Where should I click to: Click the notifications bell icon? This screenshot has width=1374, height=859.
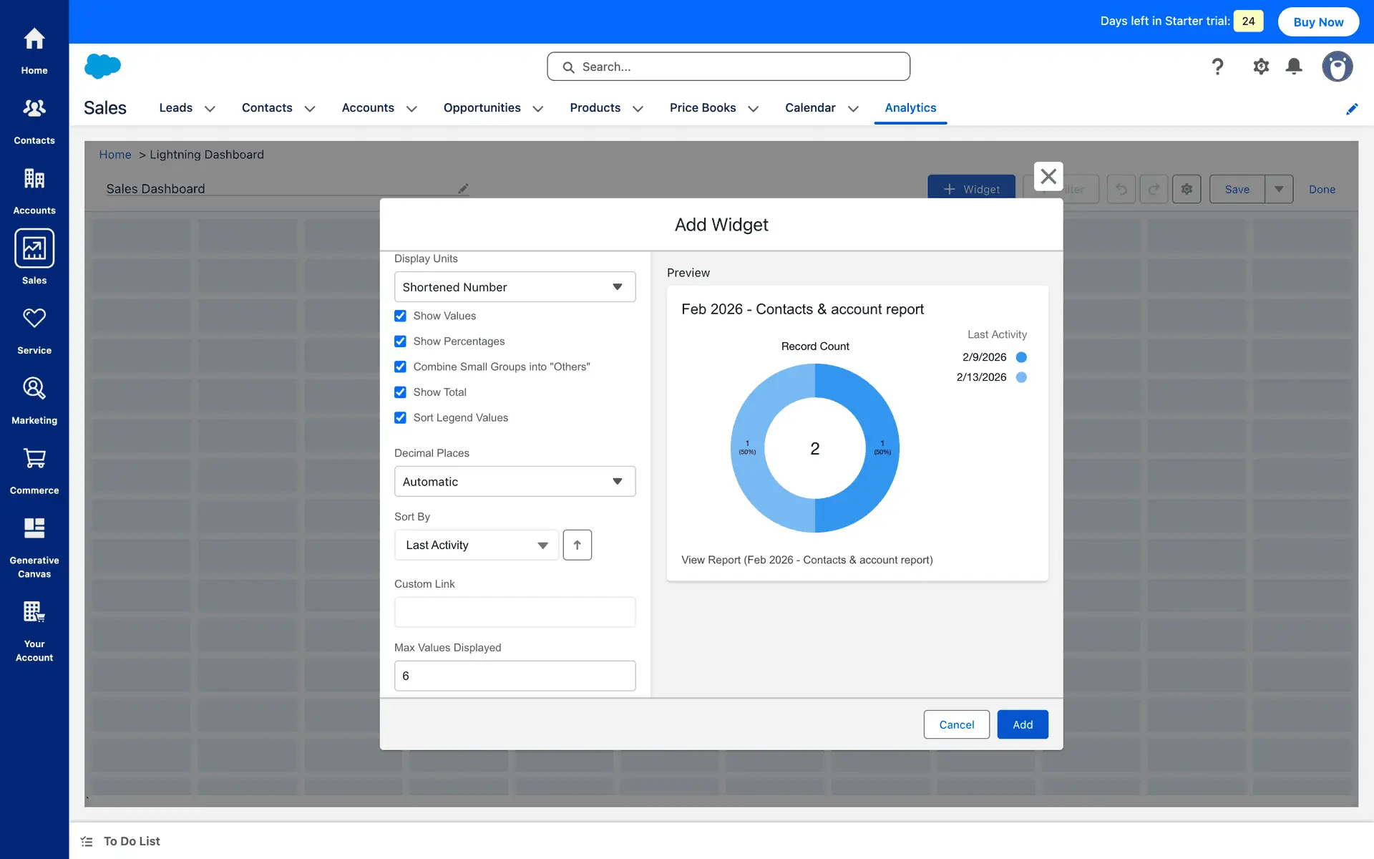tap(1294, 67)
